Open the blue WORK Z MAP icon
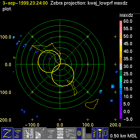This screenshot has height=140, width=140. (x=18, y=134)
